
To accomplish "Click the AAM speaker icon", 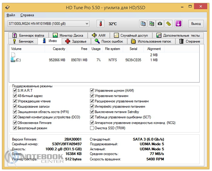I will [94, 35].
